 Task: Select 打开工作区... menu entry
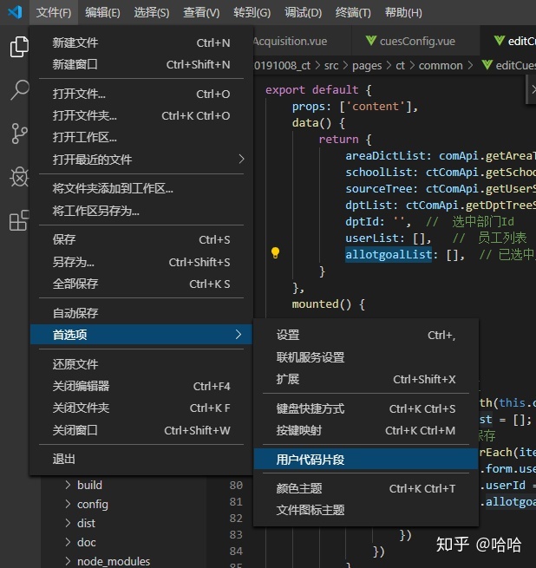pos(141,137)
